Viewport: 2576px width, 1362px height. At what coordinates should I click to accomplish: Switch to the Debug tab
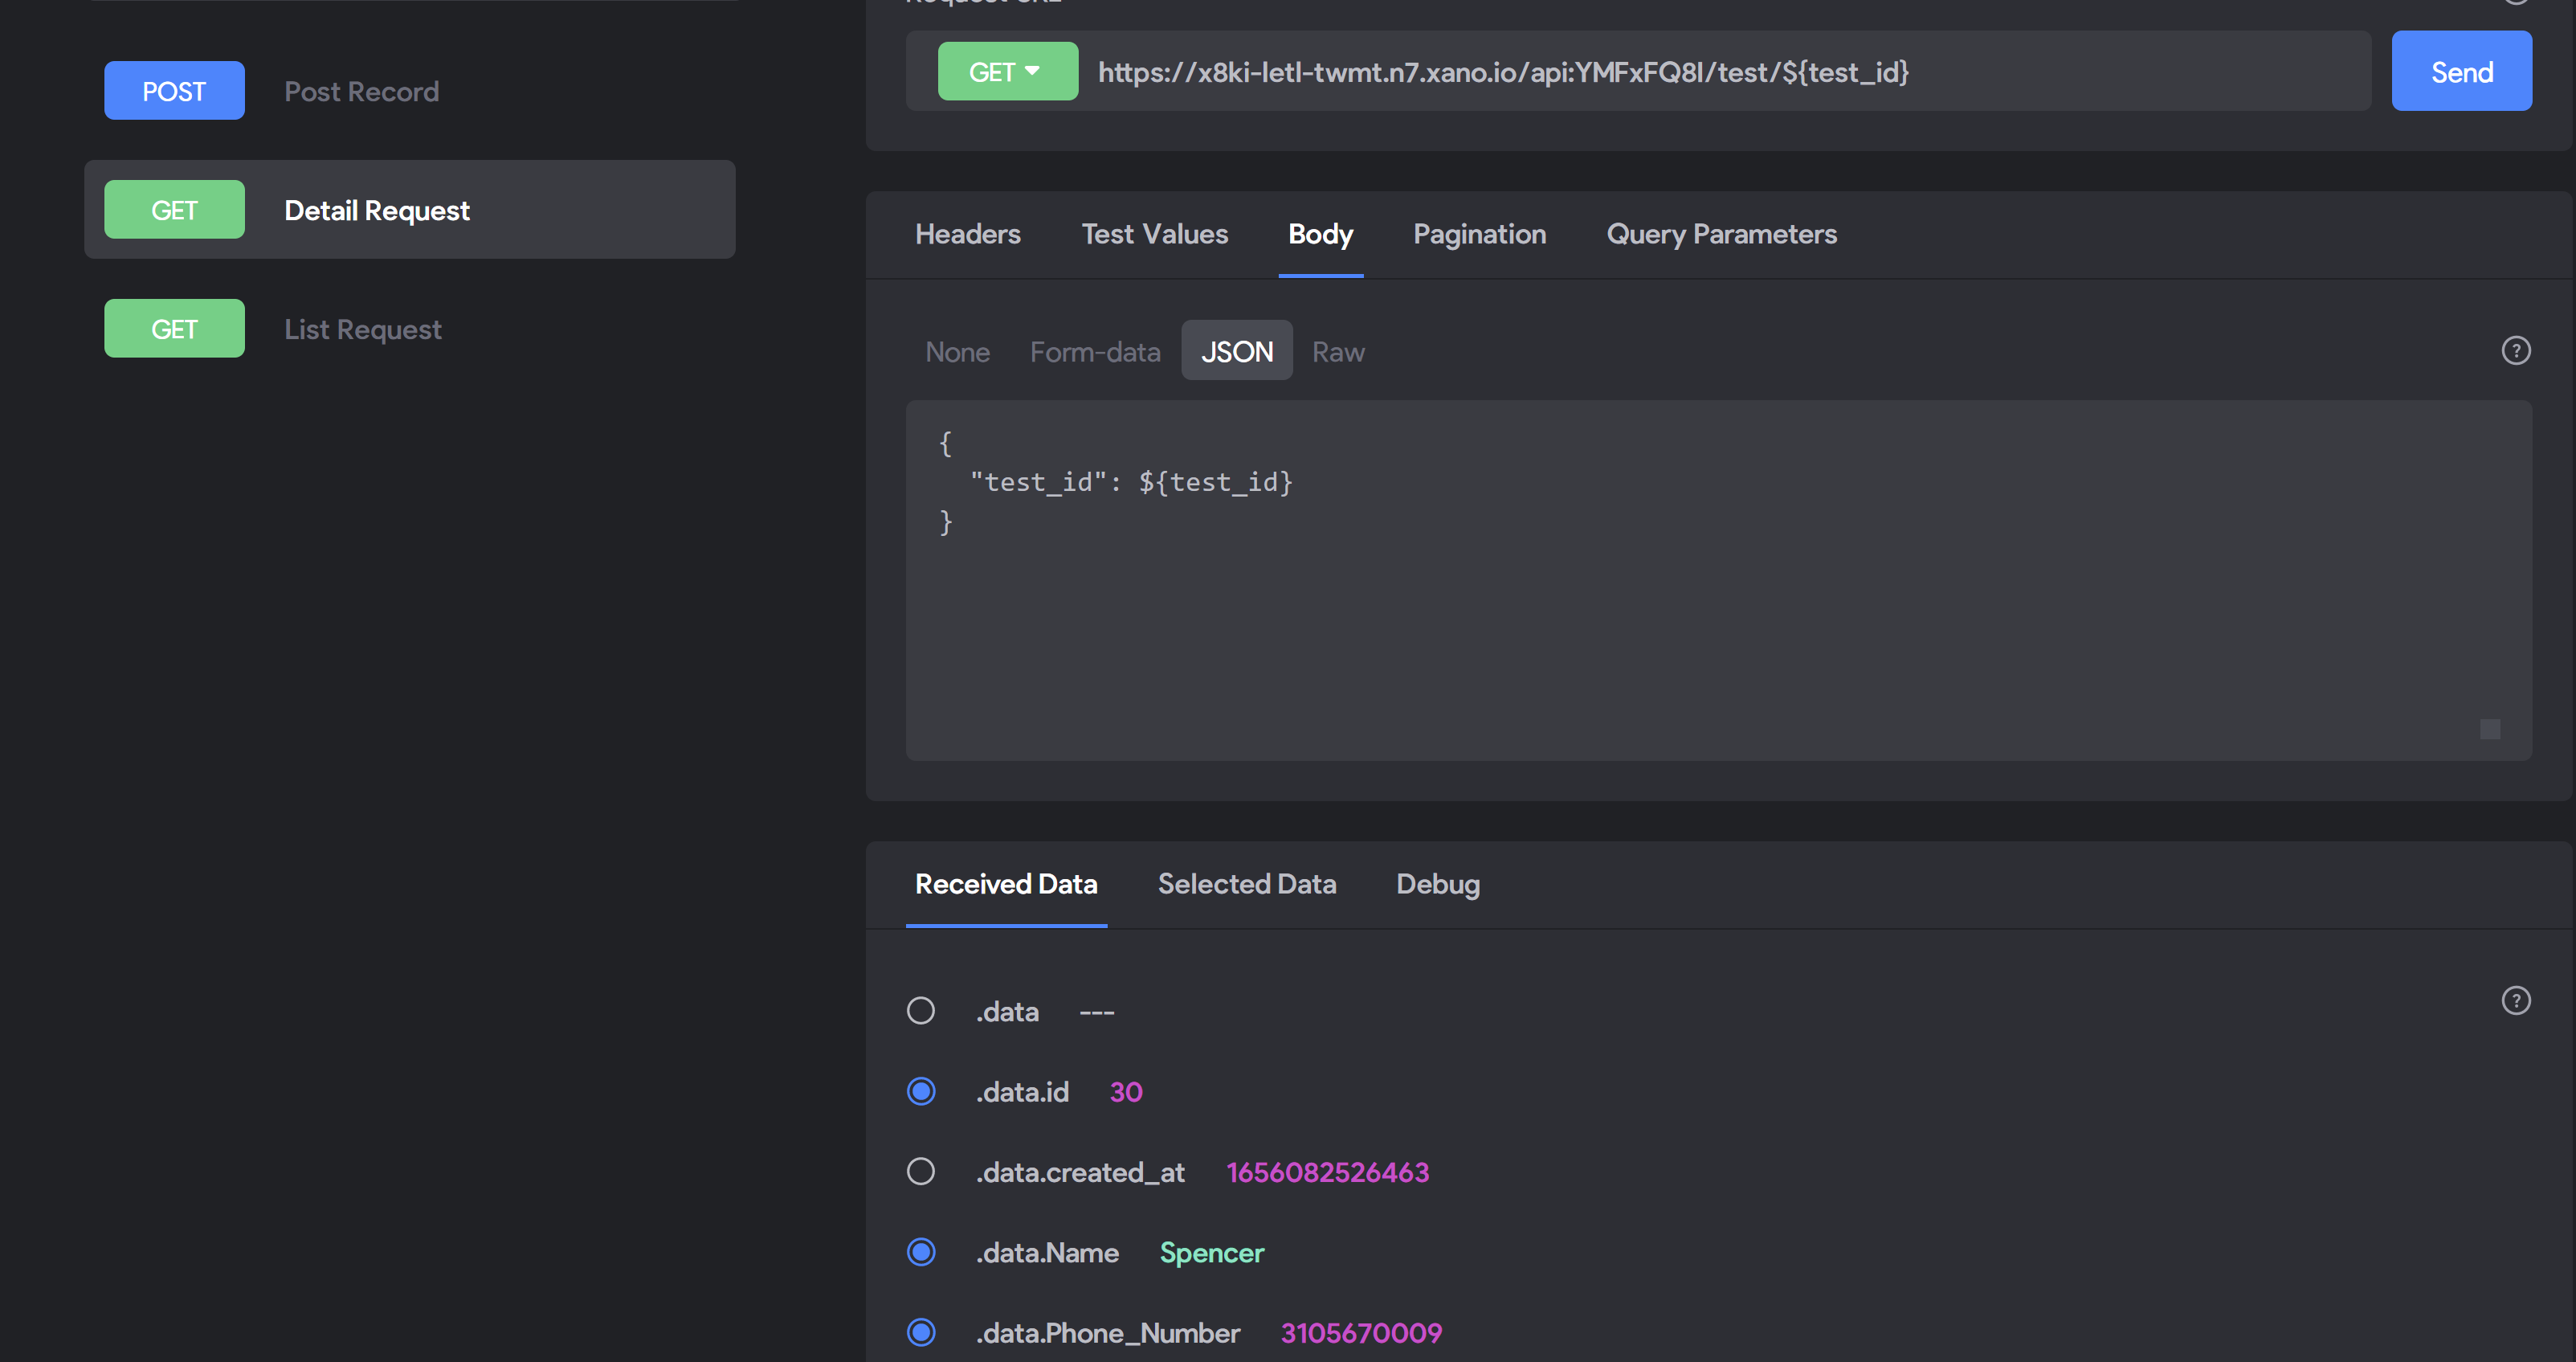coord(1437,885)
